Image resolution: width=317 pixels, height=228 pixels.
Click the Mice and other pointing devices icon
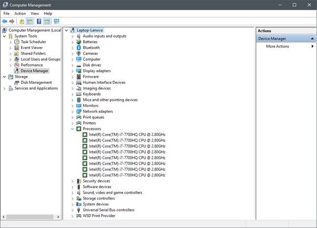(x=79, y=100)
